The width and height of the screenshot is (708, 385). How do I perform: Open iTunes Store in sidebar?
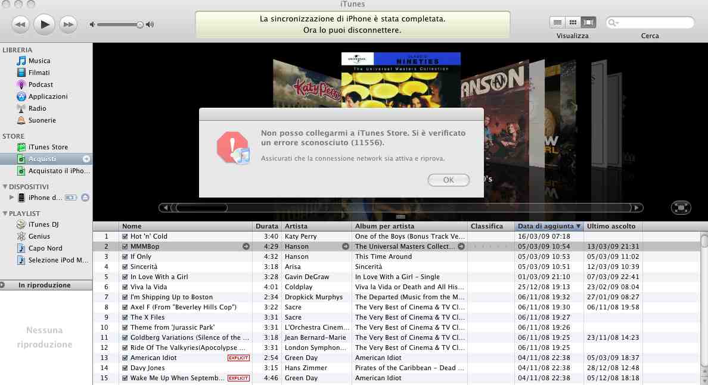pyautogui.click(x=48, y=147)
